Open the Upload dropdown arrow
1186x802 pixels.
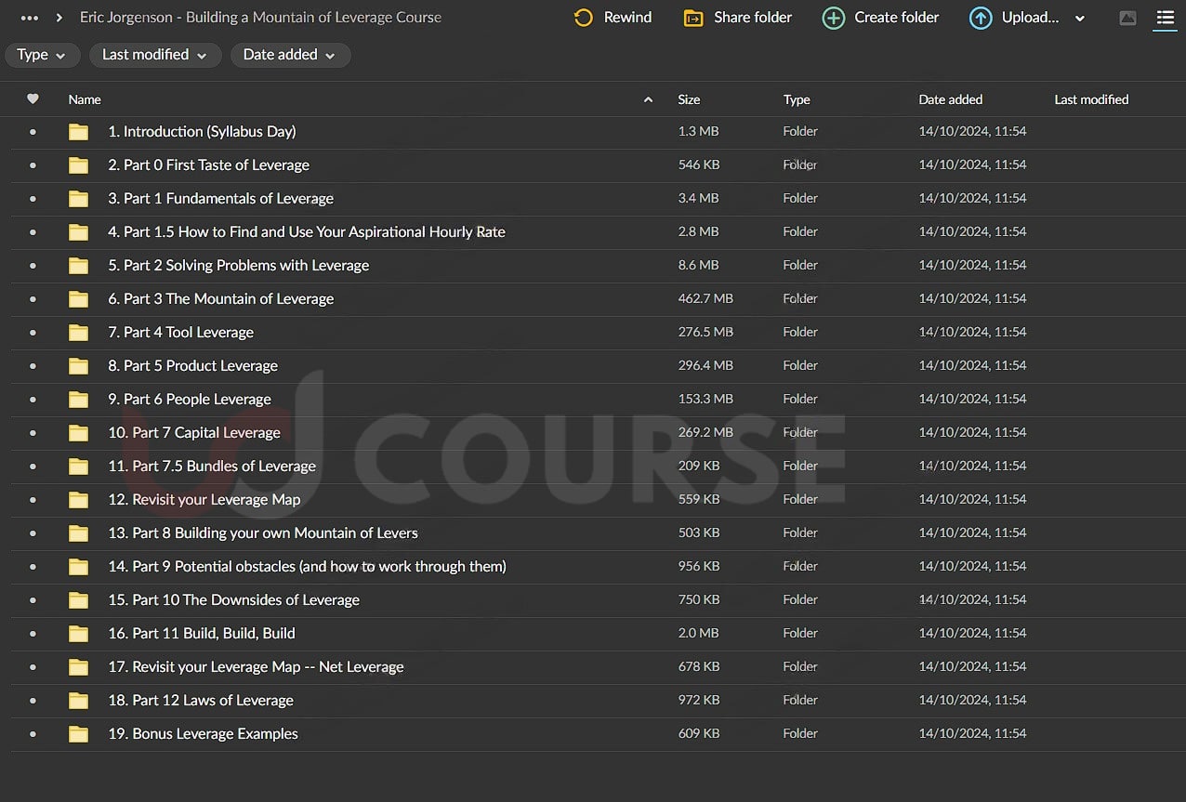pyautogui.click(x=1079, y=19)
